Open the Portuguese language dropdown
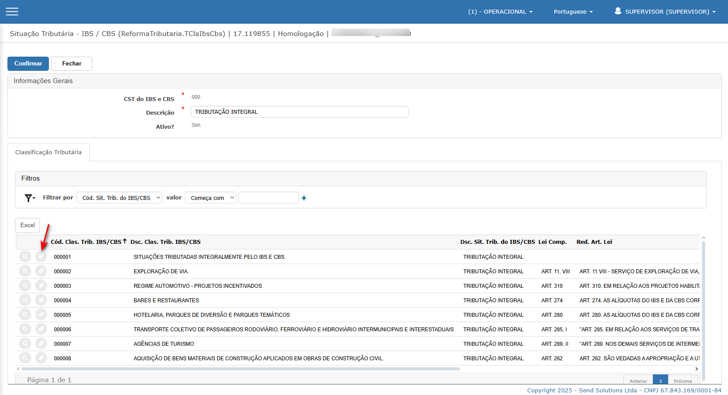Image resolution: width=728 pixels, height=395 pixels. coord(573,12)
